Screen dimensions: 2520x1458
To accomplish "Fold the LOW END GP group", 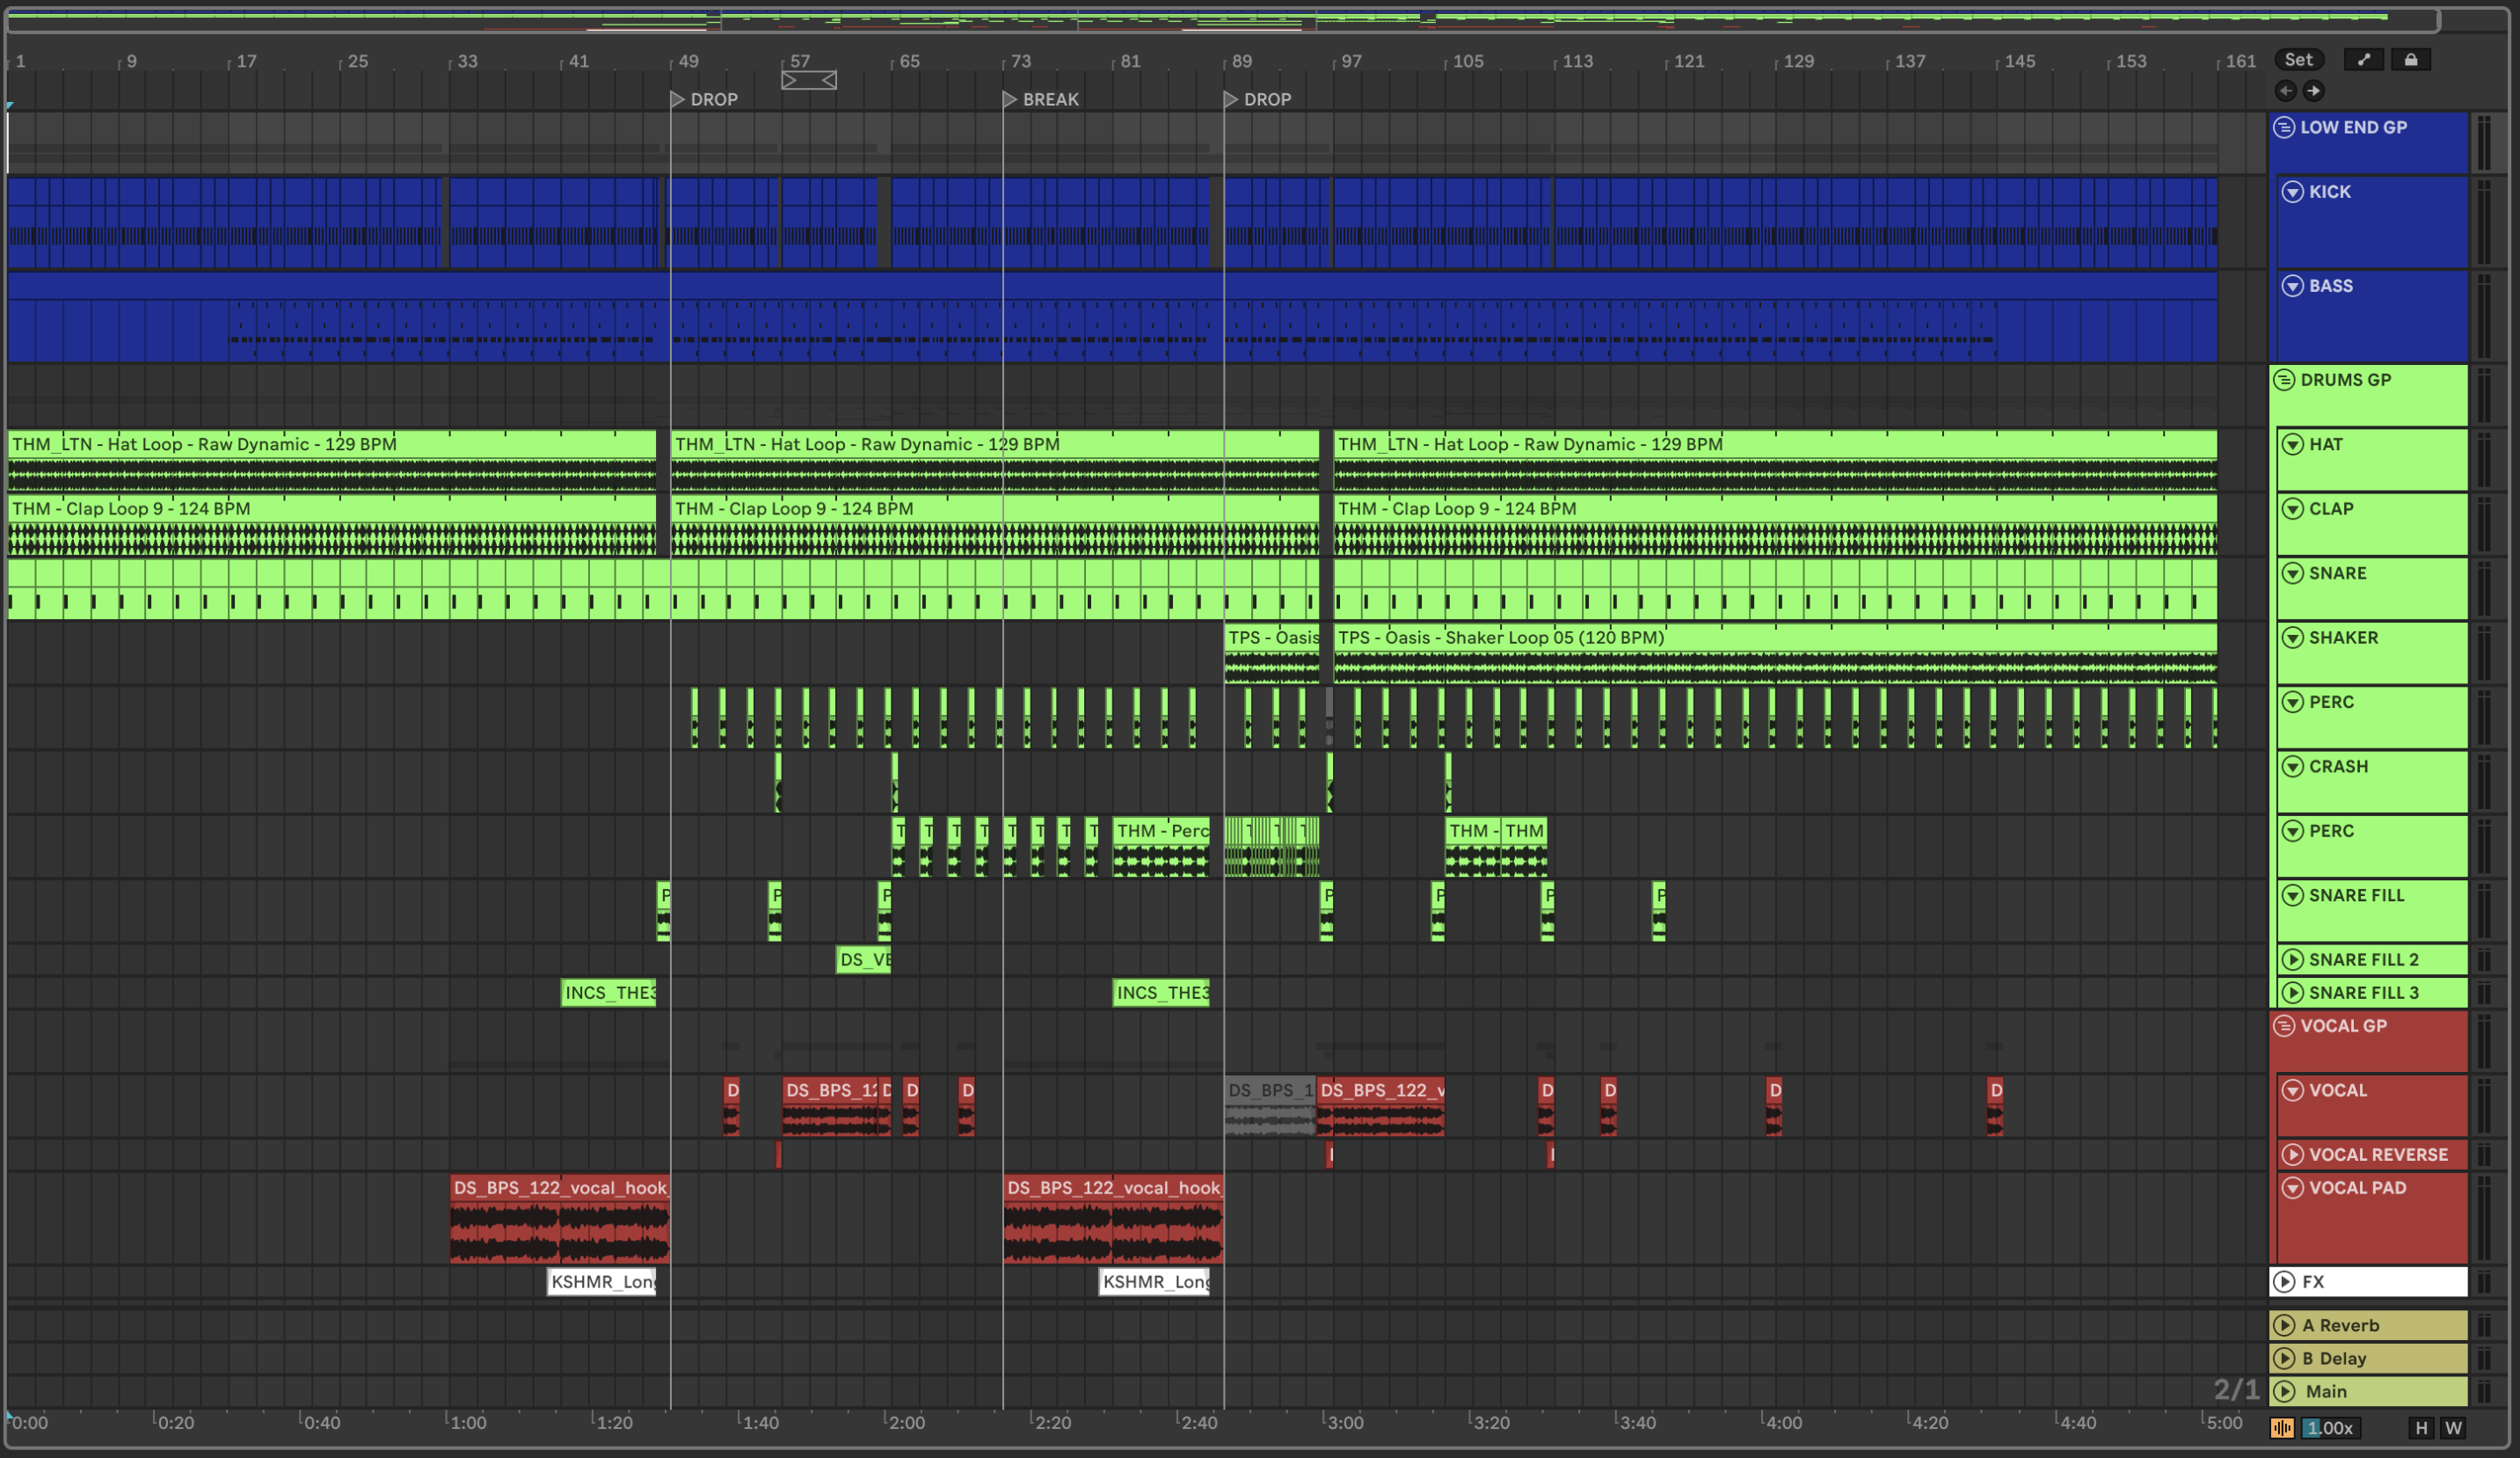I will pos(2284,128).
